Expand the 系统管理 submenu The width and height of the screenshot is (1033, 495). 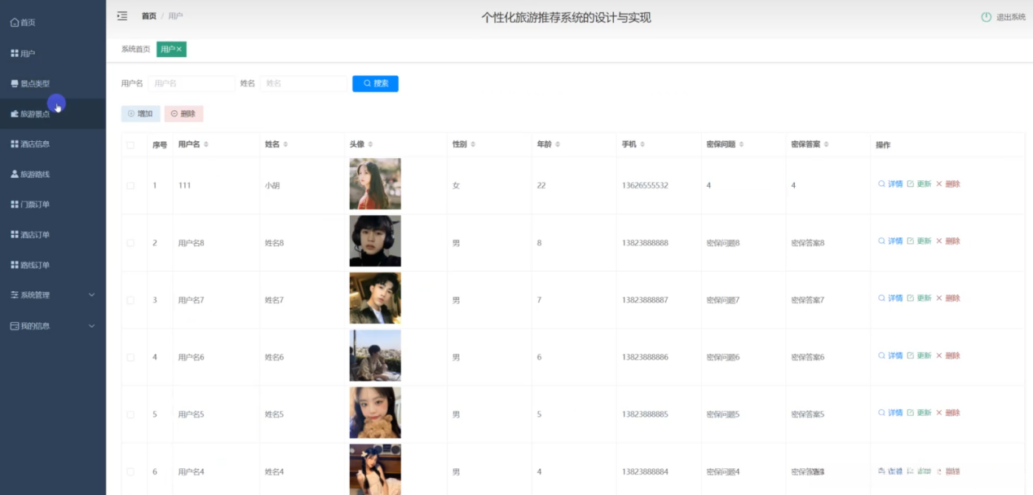click(x=53, y=294)
